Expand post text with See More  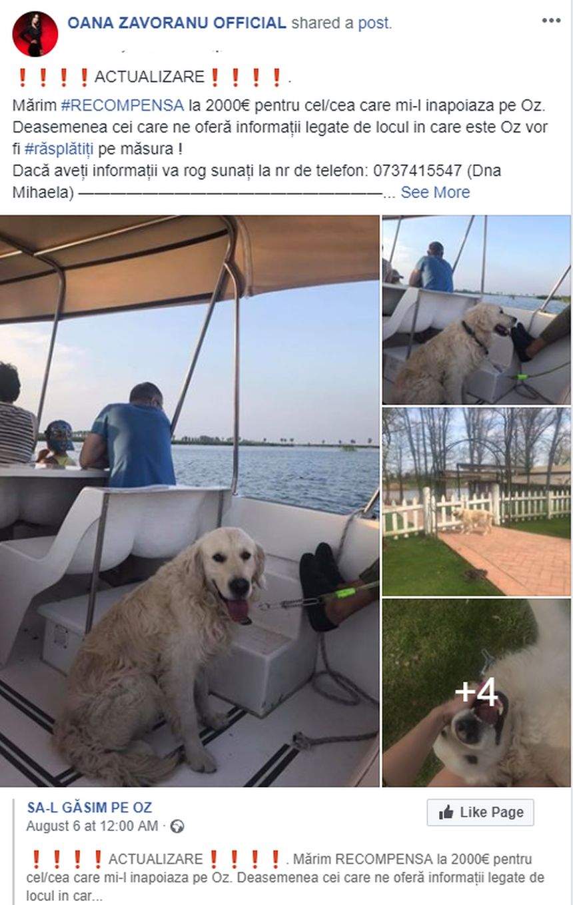tap(435, 193)
